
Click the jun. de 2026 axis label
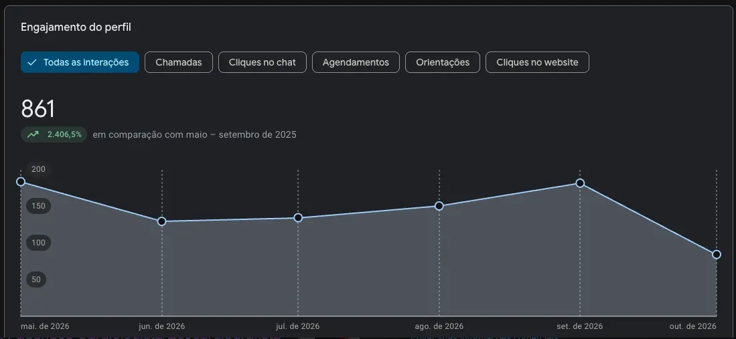[x=162, y=326]
